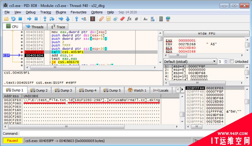252x146 pixels.
Task: Select the CPU tab
Action: point(12,27)
